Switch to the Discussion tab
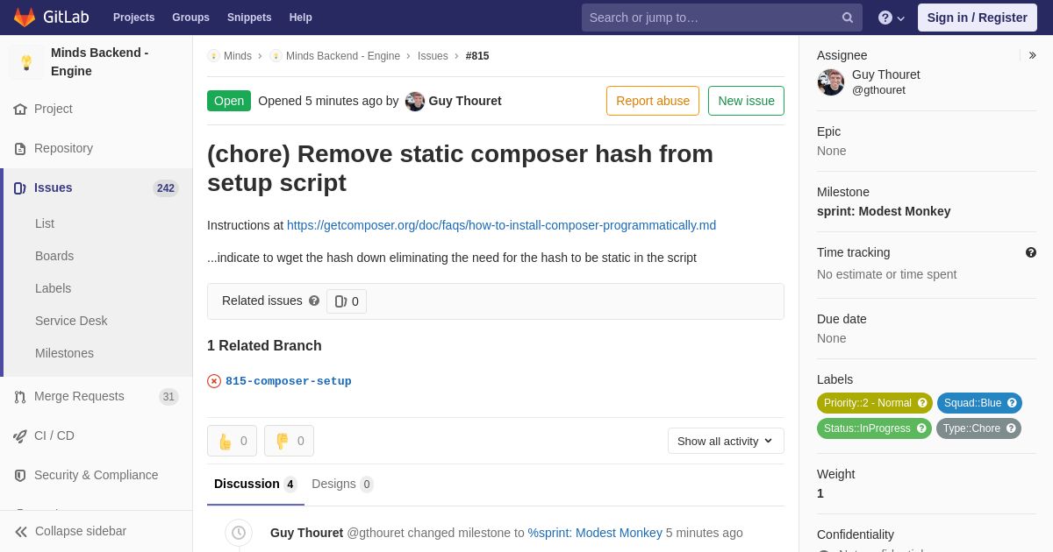Viewport: 1053px width, 552px height. (255, 484)
